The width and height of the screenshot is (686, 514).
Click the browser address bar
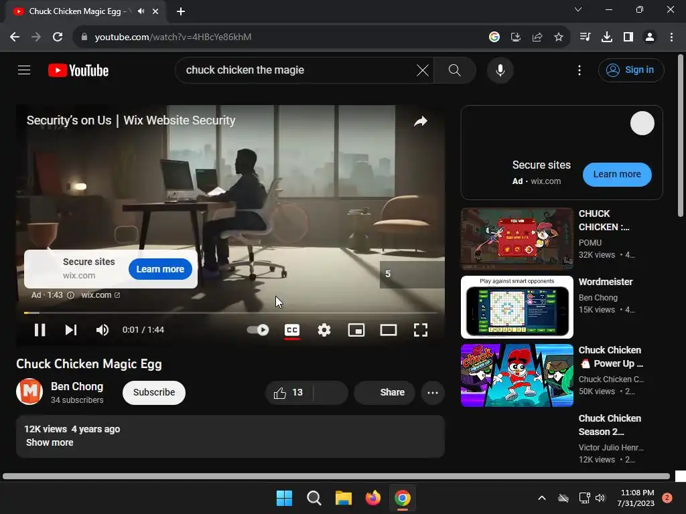click(x=280, y=37)
